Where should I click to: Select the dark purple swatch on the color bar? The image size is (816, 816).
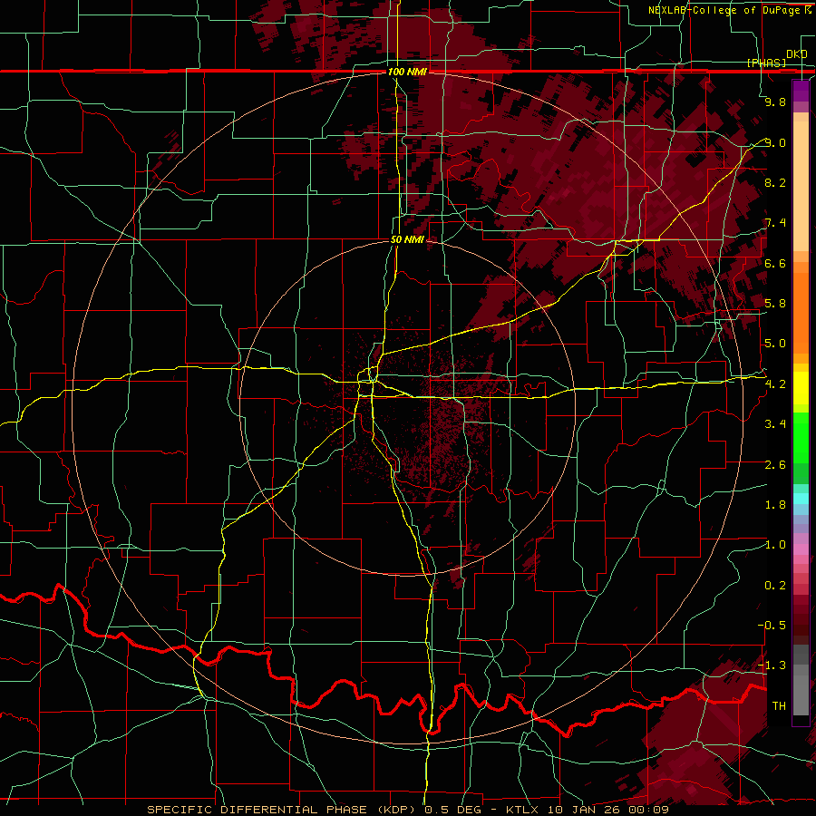click(x=801, y=91)
